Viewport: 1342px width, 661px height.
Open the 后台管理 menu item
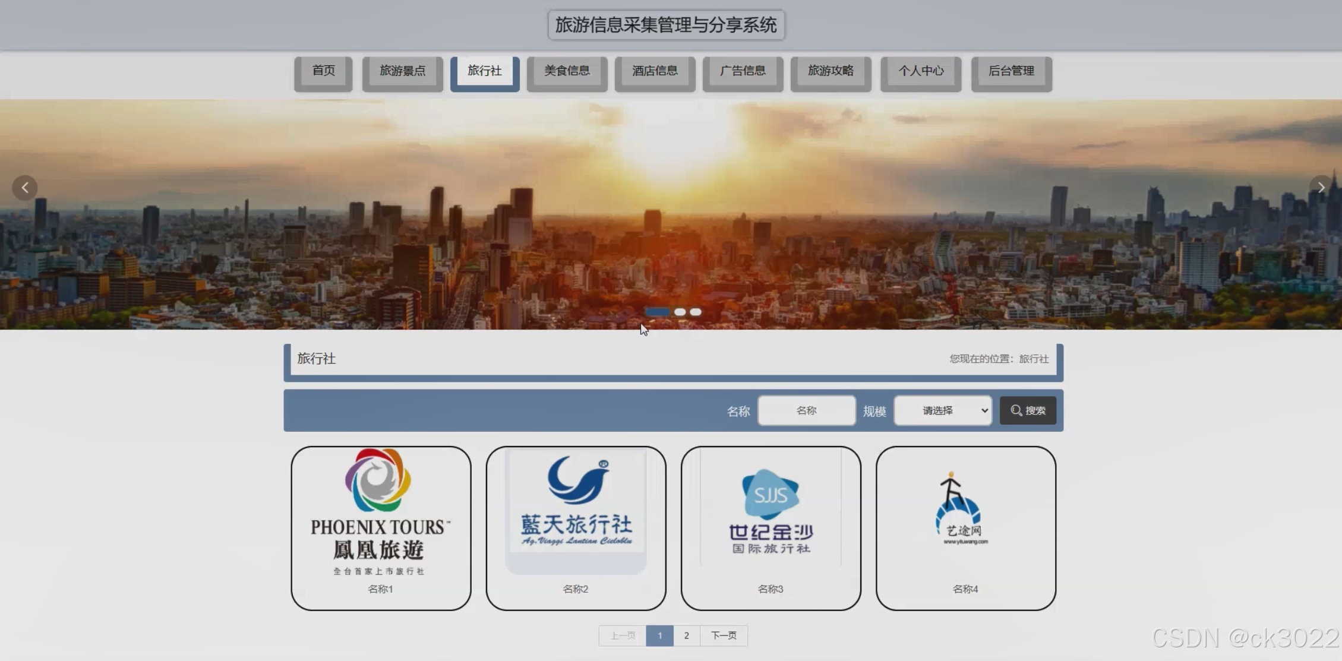click(1011, 71)
